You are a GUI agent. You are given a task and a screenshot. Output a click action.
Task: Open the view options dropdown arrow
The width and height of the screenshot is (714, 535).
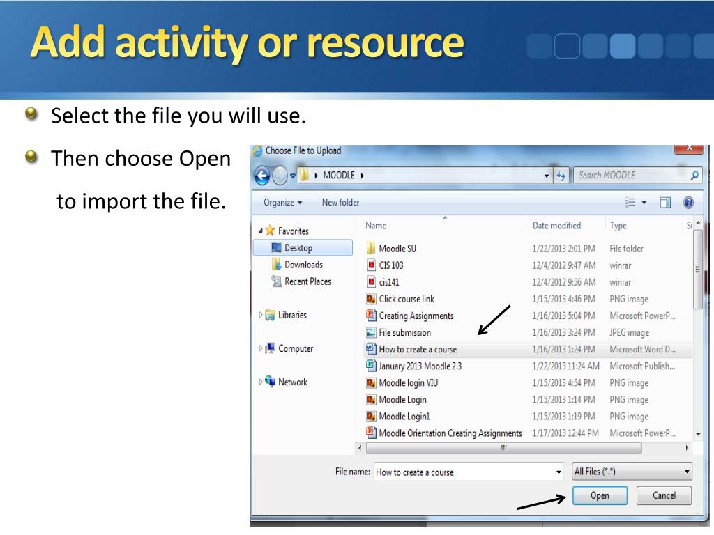[x=644, y=203]
